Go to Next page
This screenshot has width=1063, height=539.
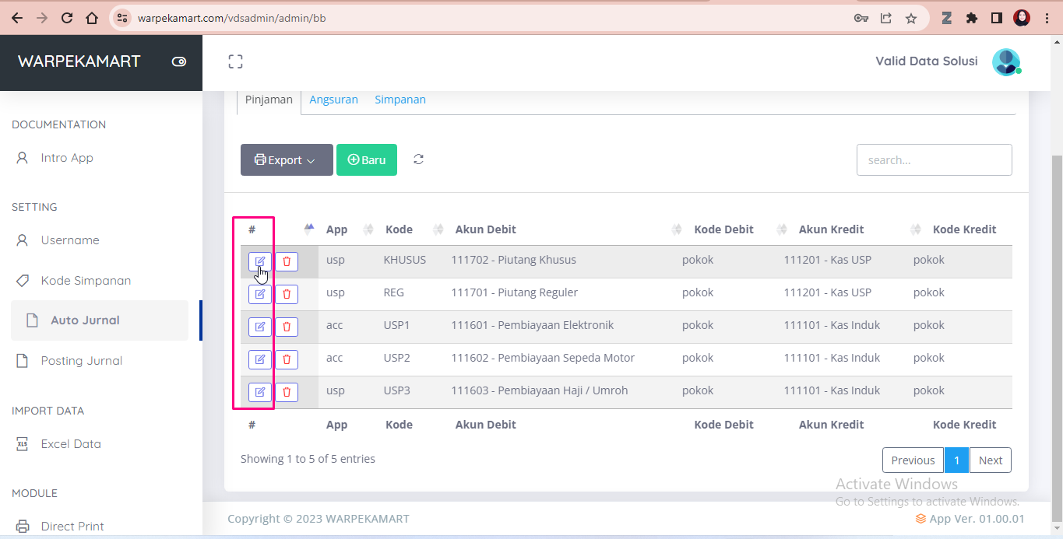click(991, 460)
